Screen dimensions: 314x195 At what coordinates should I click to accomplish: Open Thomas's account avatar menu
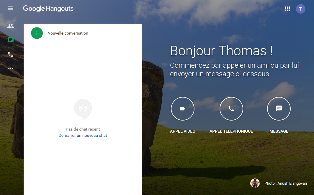[301, 9]
